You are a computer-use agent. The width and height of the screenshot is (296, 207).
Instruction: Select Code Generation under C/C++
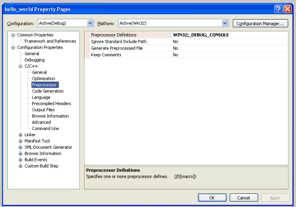click(48, 91)
